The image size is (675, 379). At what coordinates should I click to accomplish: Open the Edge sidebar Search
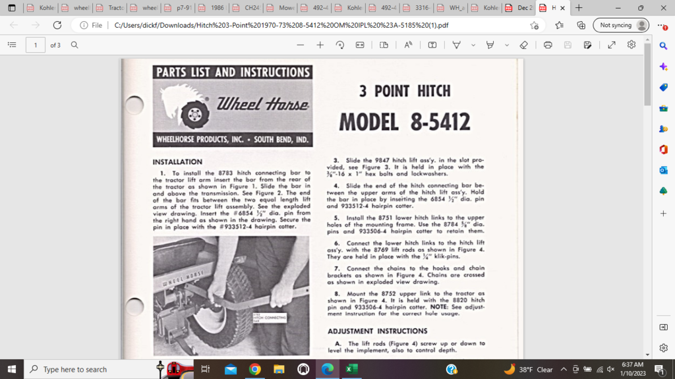[x=663, y=45]
